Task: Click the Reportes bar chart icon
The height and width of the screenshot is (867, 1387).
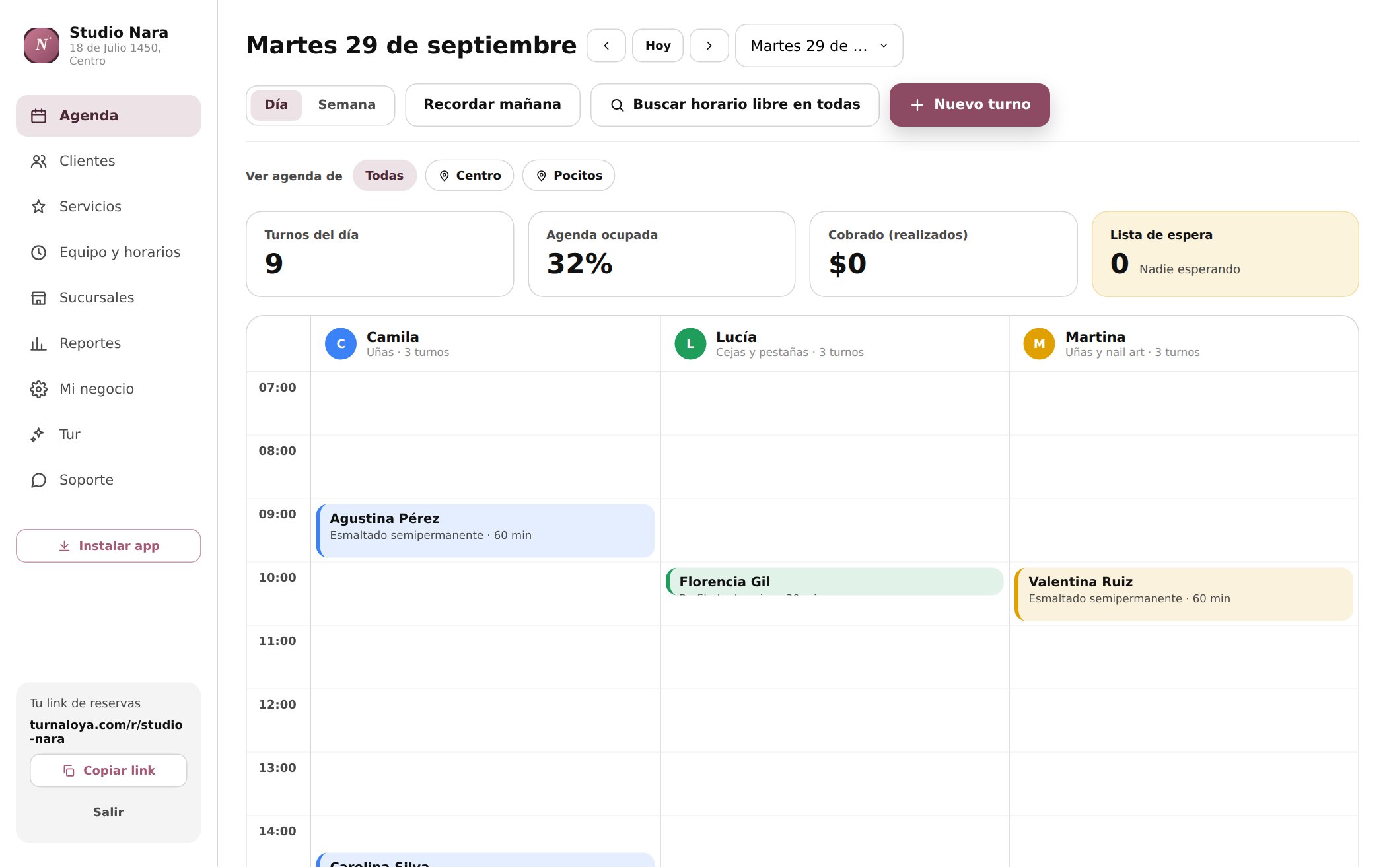Action: [39, 343]
